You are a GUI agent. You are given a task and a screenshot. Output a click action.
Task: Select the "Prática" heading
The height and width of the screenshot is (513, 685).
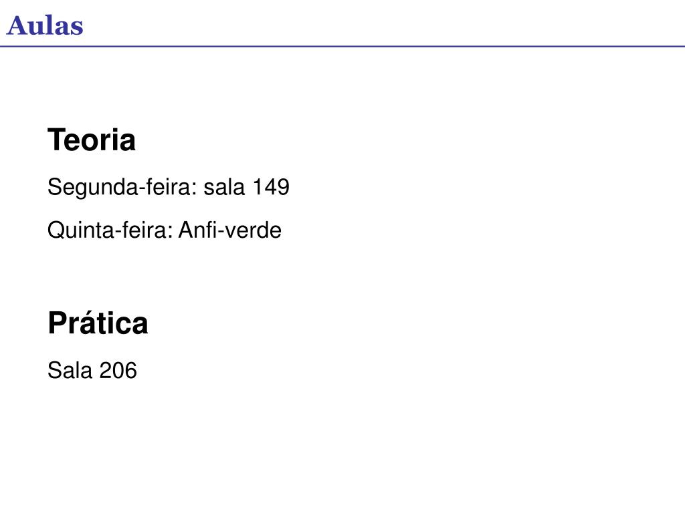[98, 323]
